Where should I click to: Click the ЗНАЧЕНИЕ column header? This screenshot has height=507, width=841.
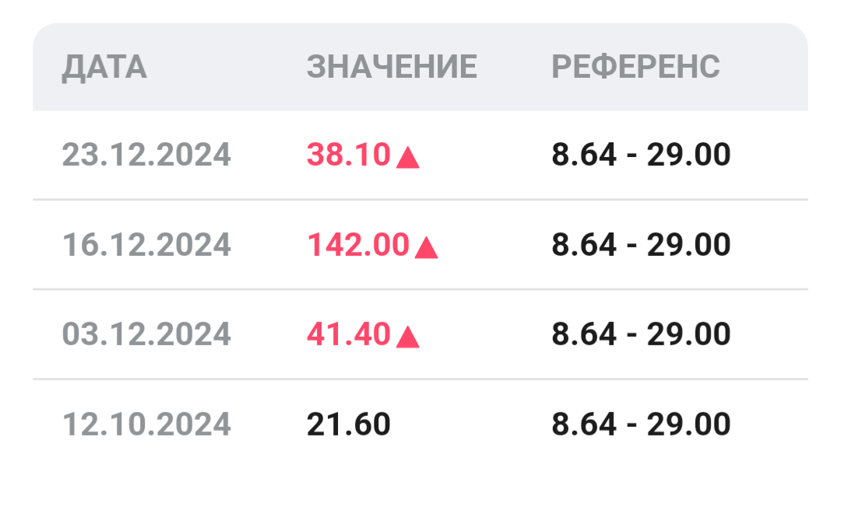point(392,68)
